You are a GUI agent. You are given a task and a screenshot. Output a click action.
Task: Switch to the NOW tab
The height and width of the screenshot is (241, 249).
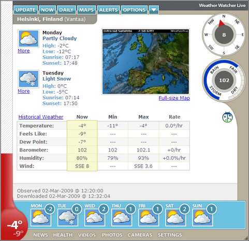coord(47,10)
